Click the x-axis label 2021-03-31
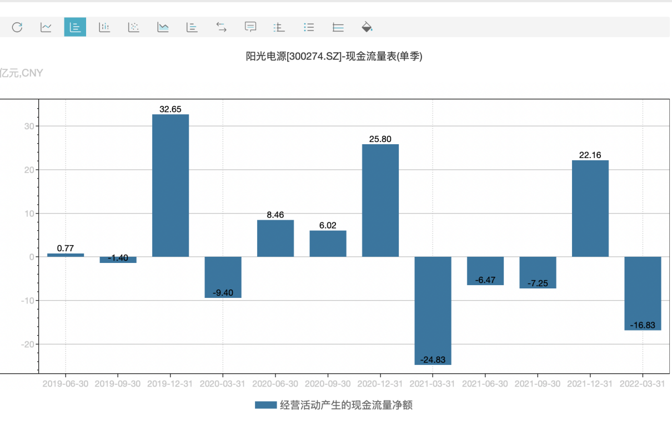 click(x=433, y=384)
